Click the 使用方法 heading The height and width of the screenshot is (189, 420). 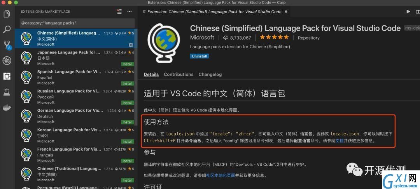click(156, 122)
